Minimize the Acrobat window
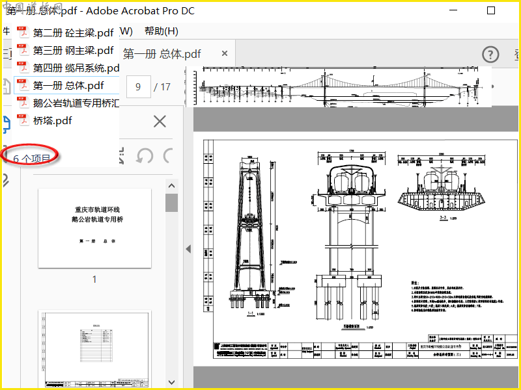The image size is (521, 390). tap(453, 10)
